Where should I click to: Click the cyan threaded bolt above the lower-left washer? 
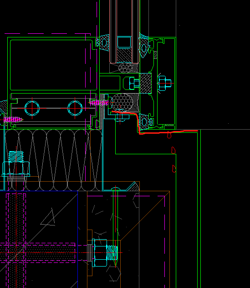16,157
